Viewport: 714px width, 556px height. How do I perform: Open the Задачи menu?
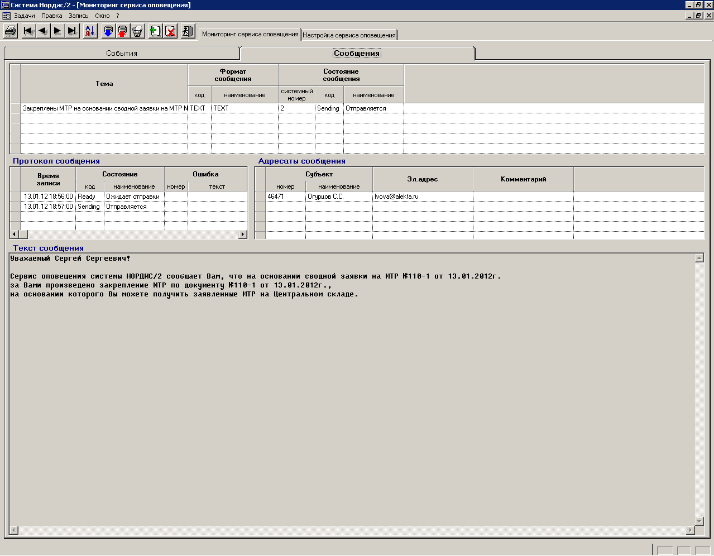click(25, 16)
